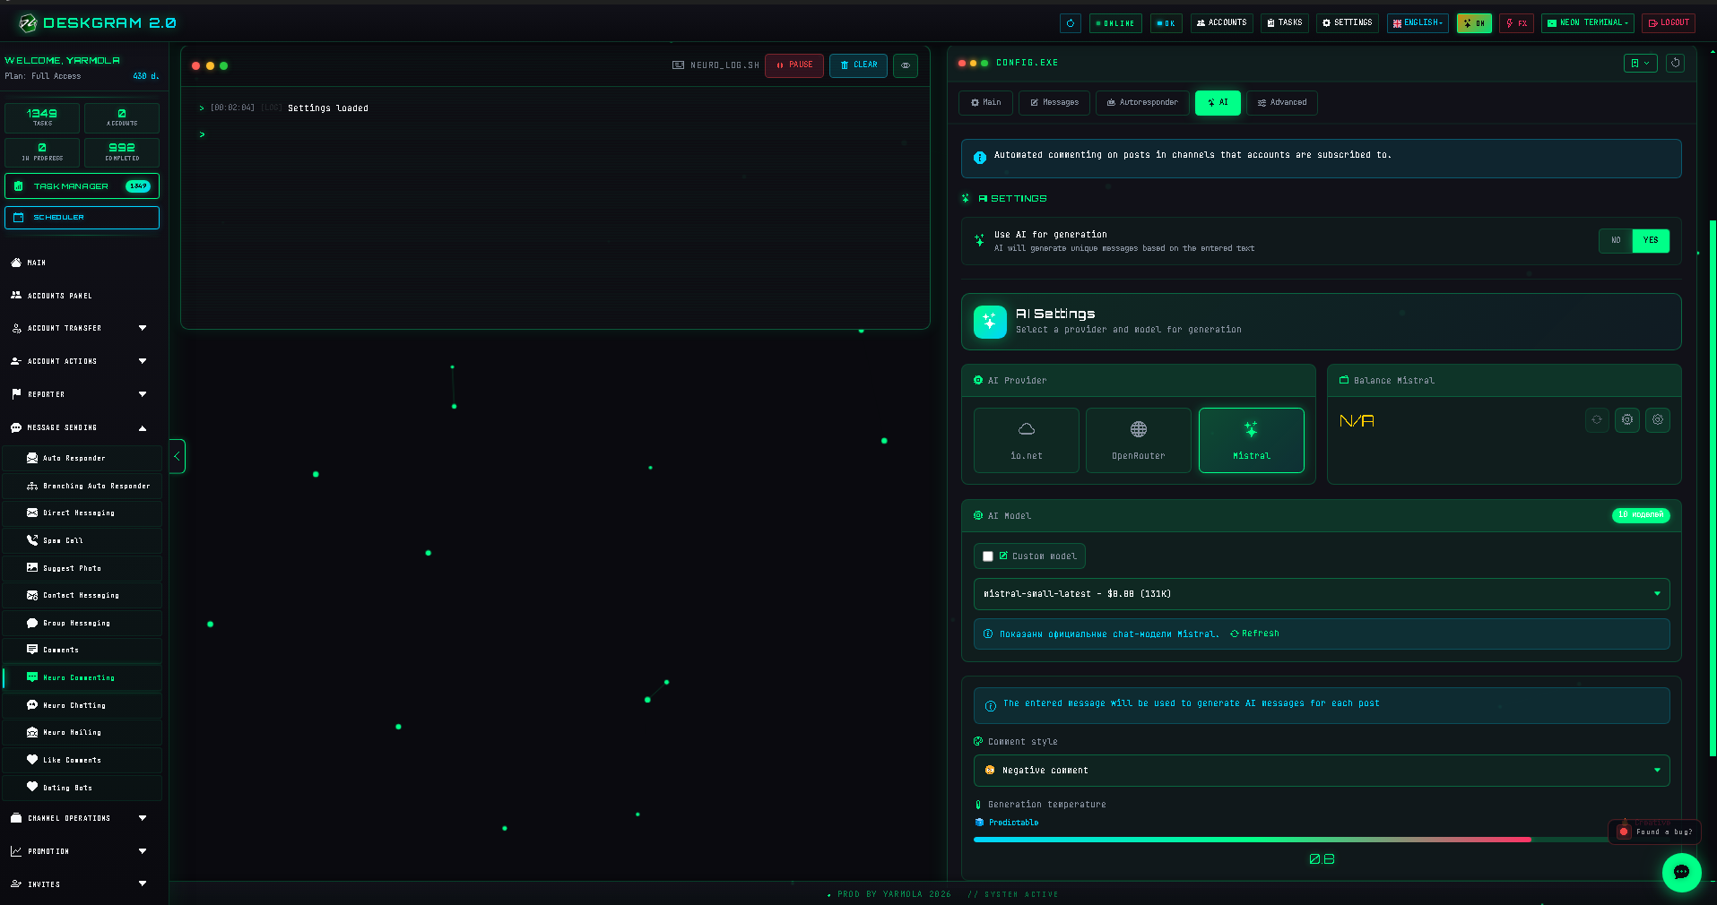Pause the neuro log output
Screen dimensions: 1717x905
tap(793, 65)
